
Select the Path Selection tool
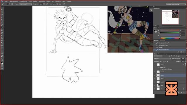click(2, 51)
